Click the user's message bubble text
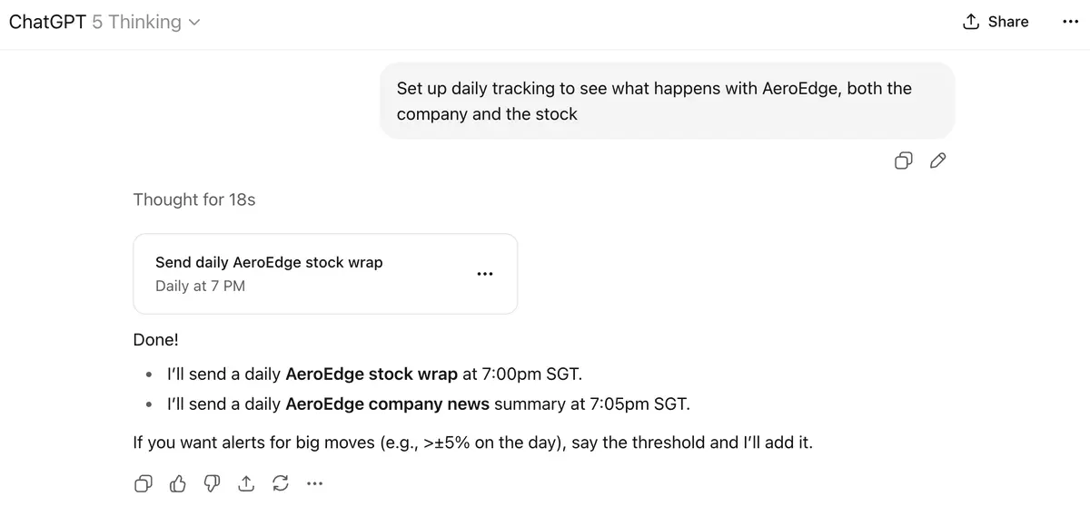The width and height of the screenshot is (1090, 506). pyautogui.click(x=654, y=101)
